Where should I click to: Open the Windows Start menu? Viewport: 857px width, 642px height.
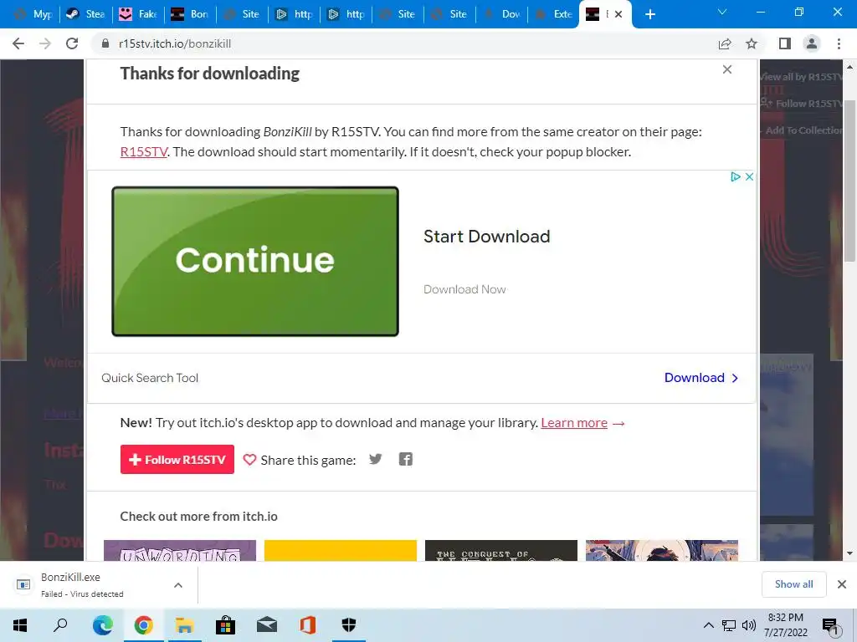20,625
